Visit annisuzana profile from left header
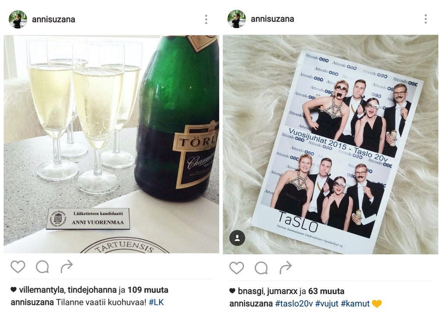The height and width of the screenshot is (314, 442). click(54, 19)
